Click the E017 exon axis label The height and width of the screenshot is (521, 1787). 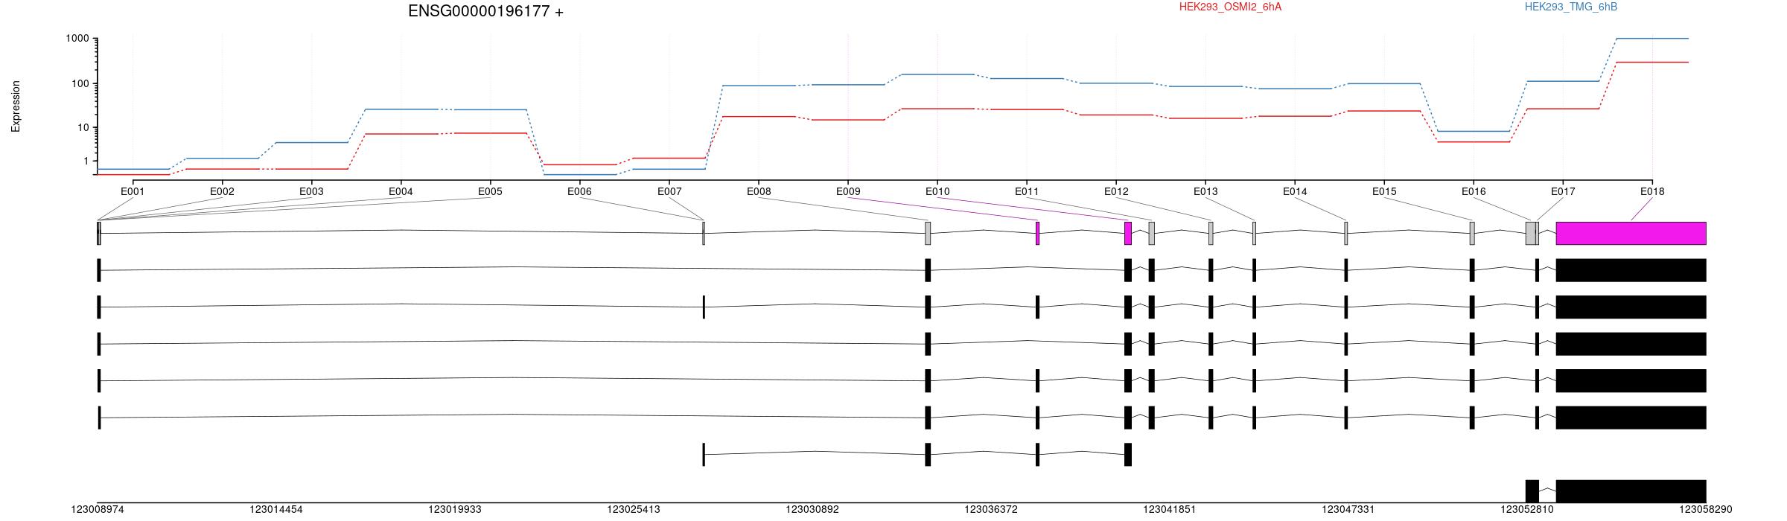tap(1563, 191)
